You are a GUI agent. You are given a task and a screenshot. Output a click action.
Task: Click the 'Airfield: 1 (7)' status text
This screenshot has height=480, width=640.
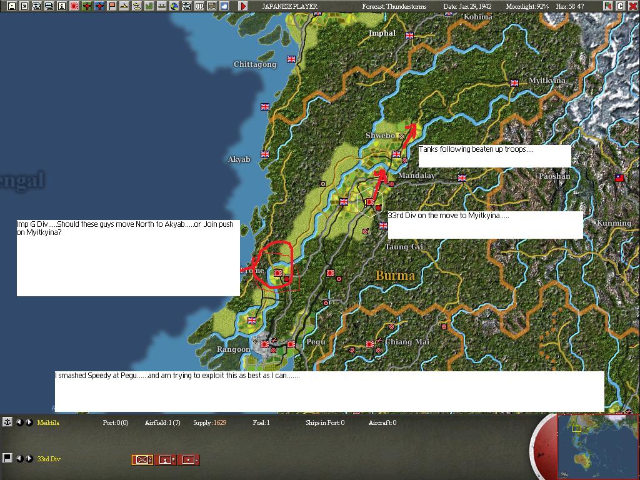pyautogui.click(x=162, y=422)
